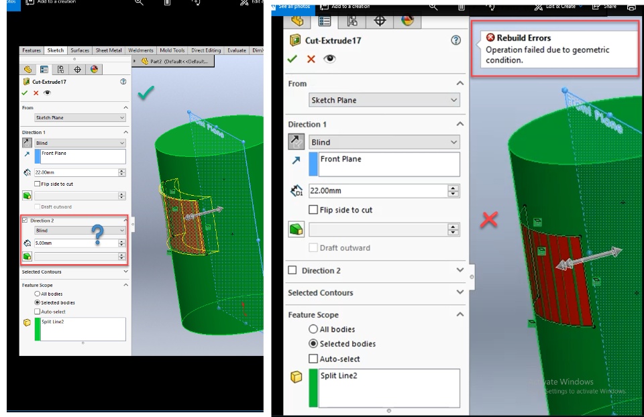Enable Auto-select checkbox in right screenshot
This screenshot has height=417, width=644.
click(313, 359)
